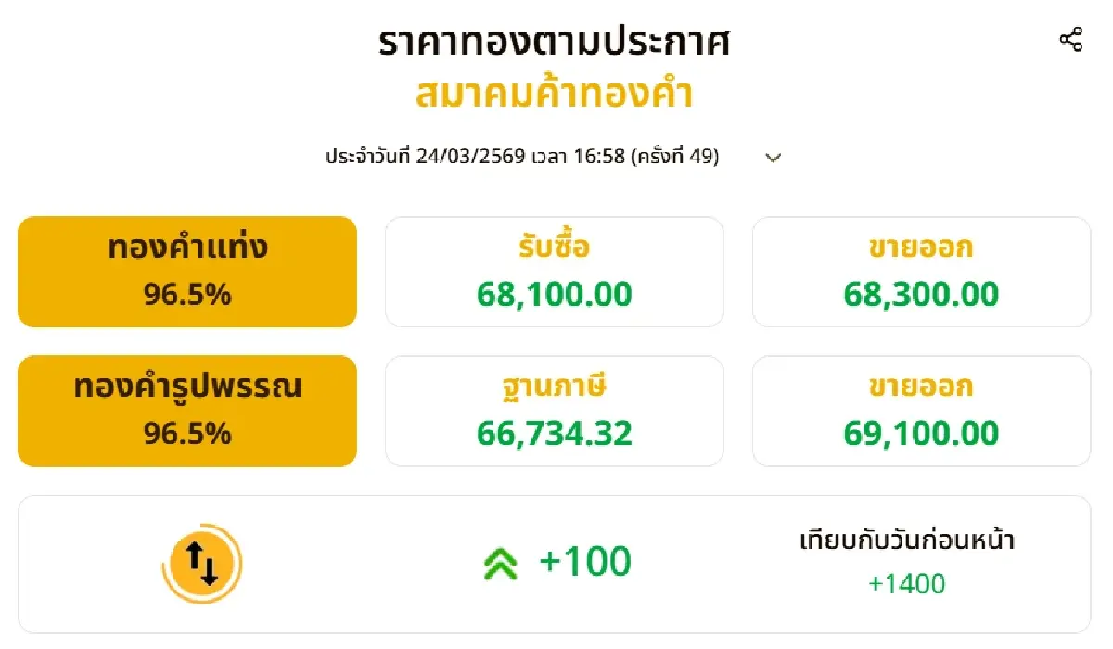
Task: Click the ขายออก 68,300.00 price card
Action: click(x=922, y=271)
